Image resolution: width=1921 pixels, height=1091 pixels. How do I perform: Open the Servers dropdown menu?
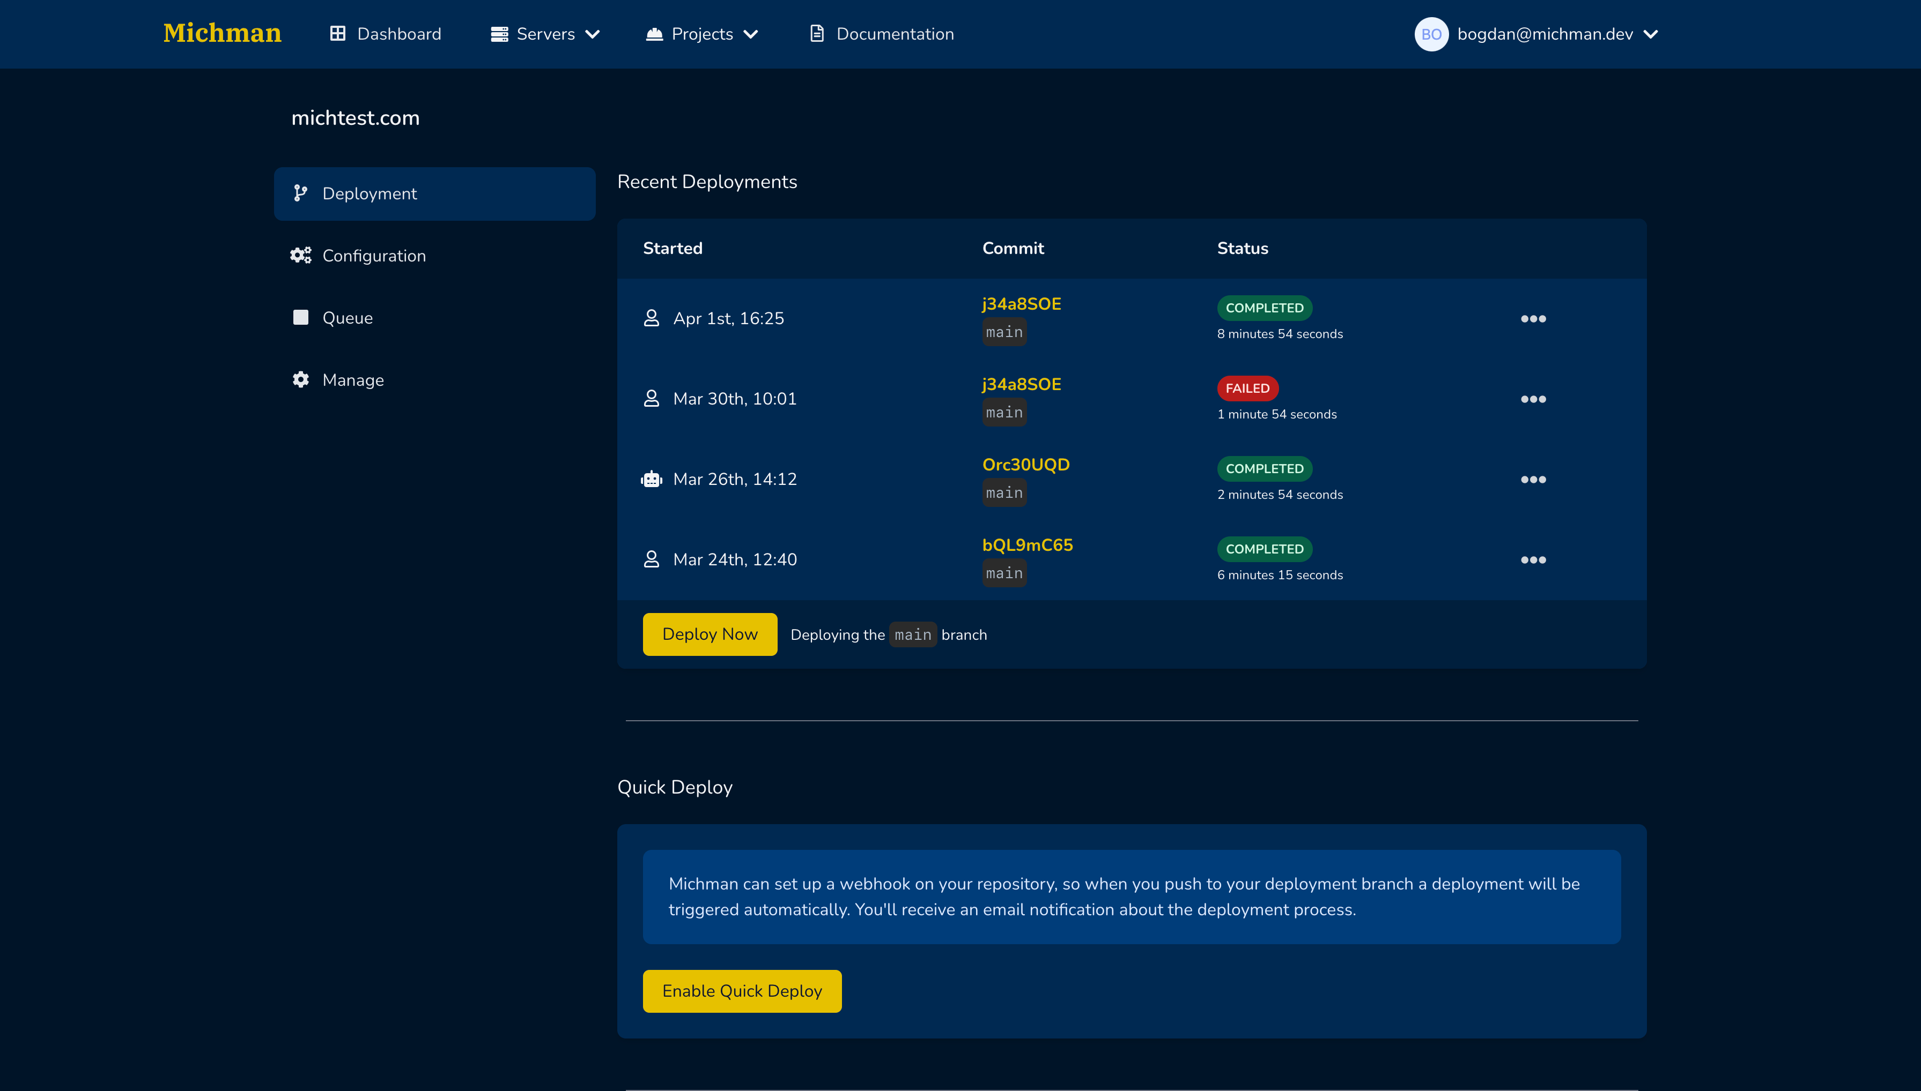click(545, 34)
